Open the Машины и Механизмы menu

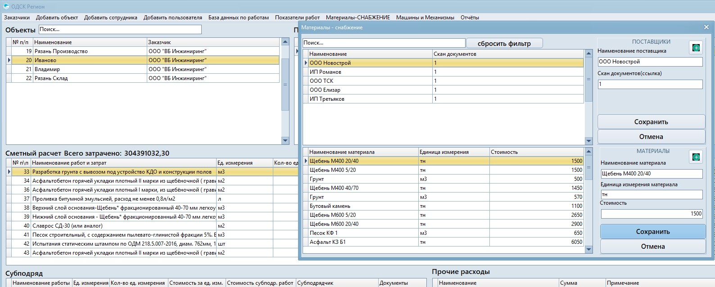pos(425,18)
